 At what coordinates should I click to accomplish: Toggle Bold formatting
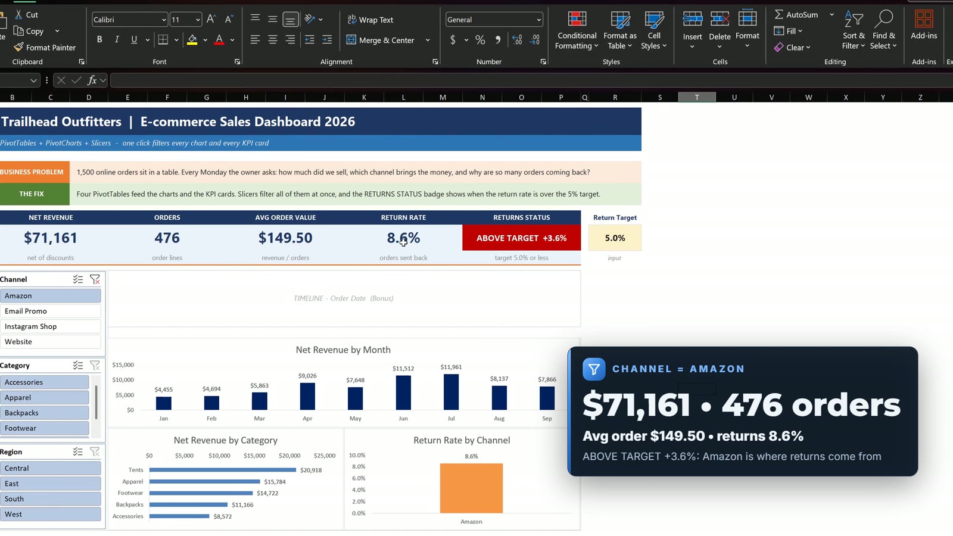tap(99, 39)
